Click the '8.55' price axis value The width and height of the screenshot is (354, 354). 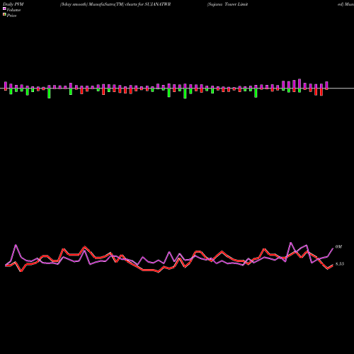pos(340,264)
